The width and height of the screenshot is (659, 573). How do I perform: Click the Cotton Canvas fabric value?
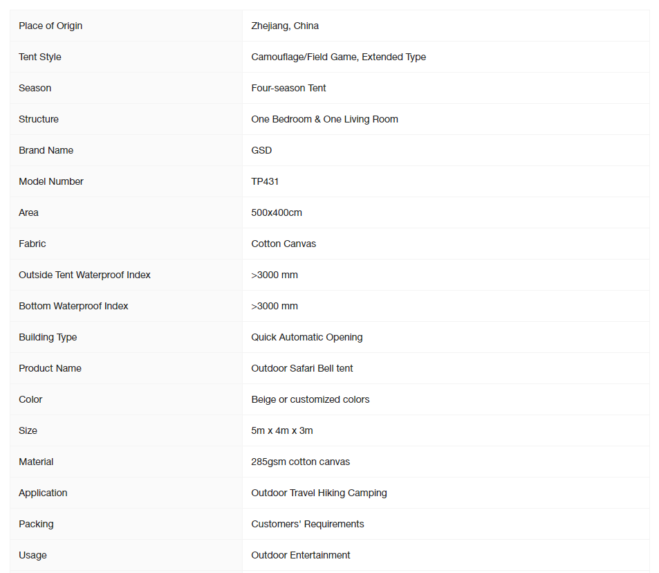coord(284,244)
